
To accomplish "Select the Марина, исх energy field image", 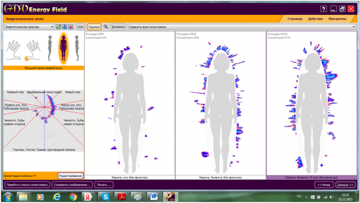I will (x=130, y=103).
